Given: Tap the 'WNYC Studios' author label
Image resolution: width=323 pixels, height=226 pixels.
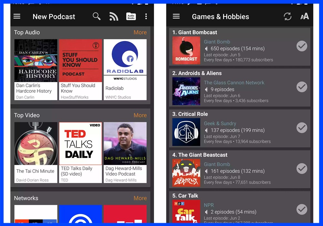Looking at the screenshot, I should click(118, 97).
